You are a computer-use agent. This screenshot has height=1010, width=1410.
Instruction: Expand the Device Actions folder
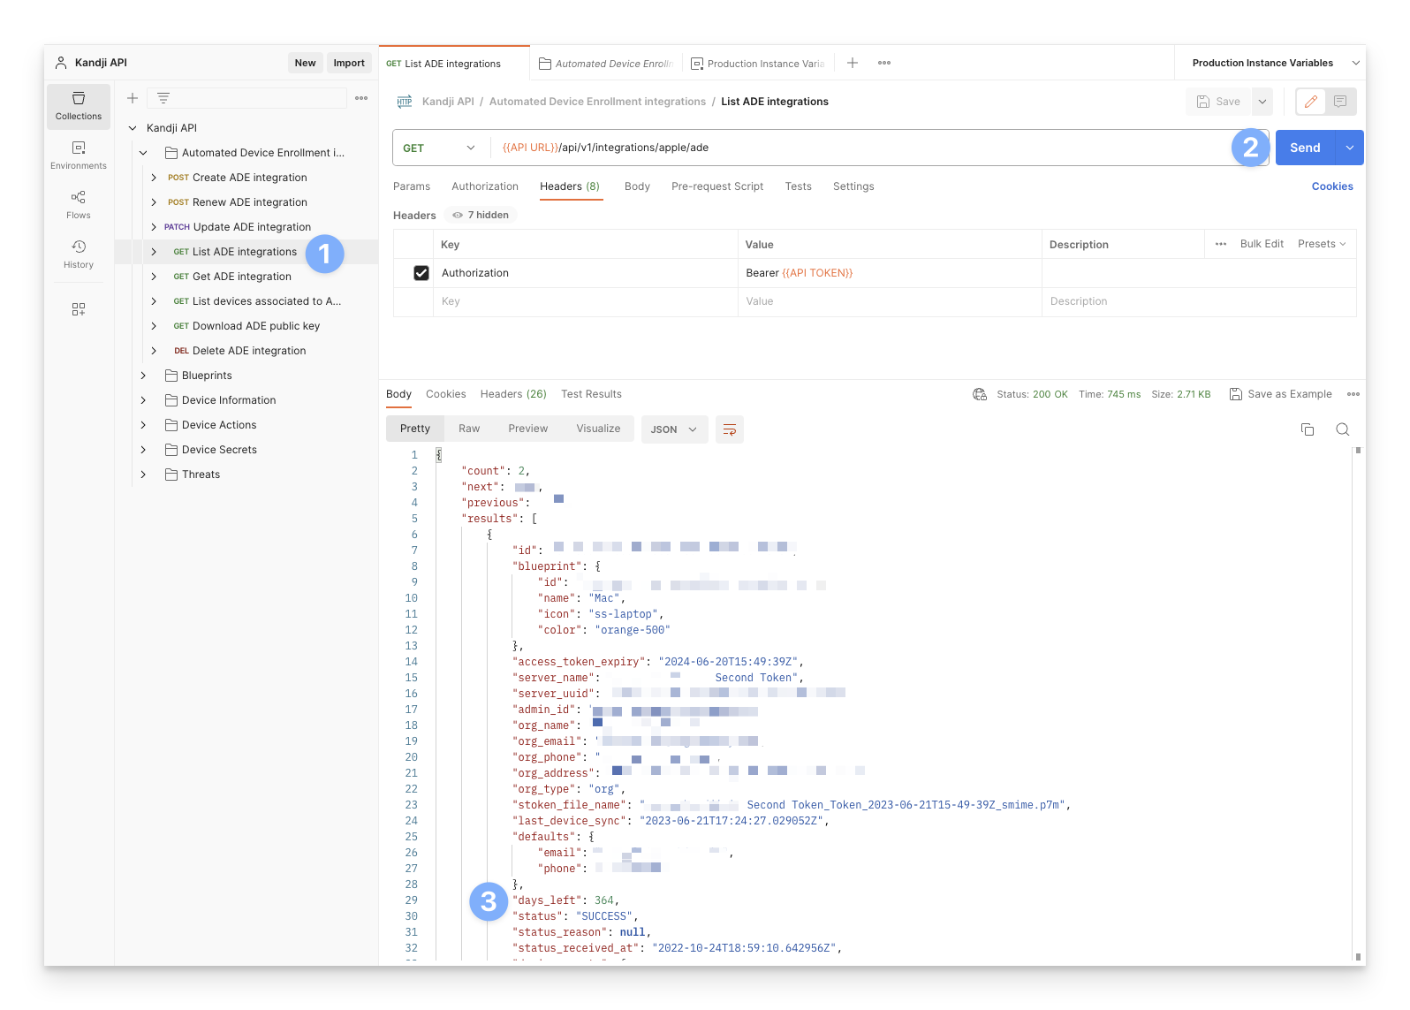143,425
